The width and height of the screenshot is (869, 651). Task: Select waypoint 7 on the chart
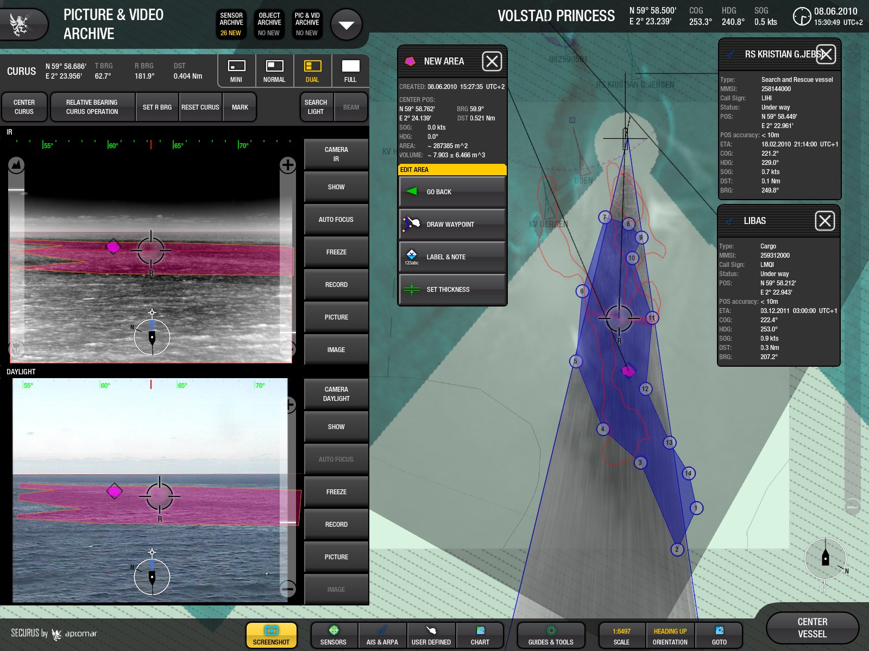tap(604, 218)
